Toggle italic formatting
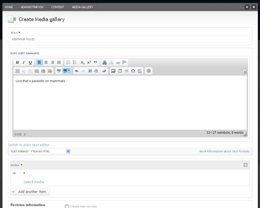 coord(24,62)
